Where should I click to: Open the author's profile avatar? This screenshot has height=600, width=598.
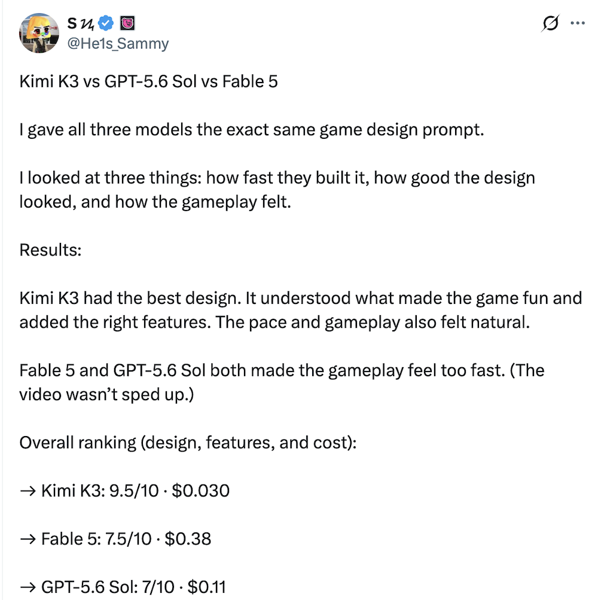point(39,33)
